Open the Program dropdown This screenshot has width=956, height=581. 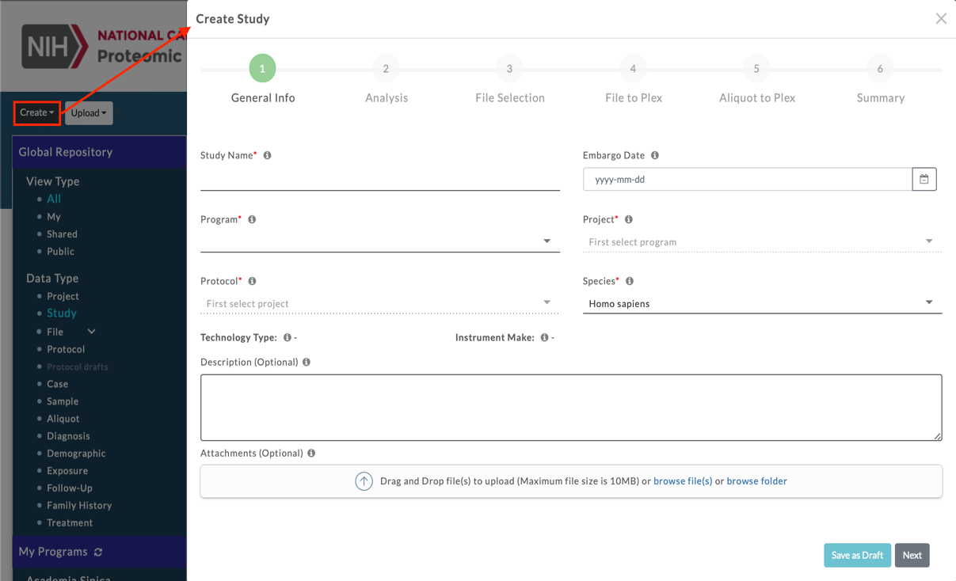pos(380,241)
